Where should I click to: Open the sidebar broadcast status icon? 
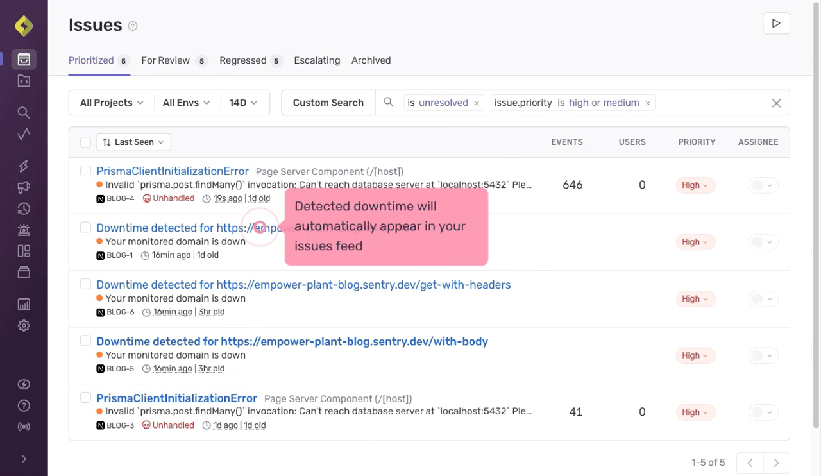point(24,427)
